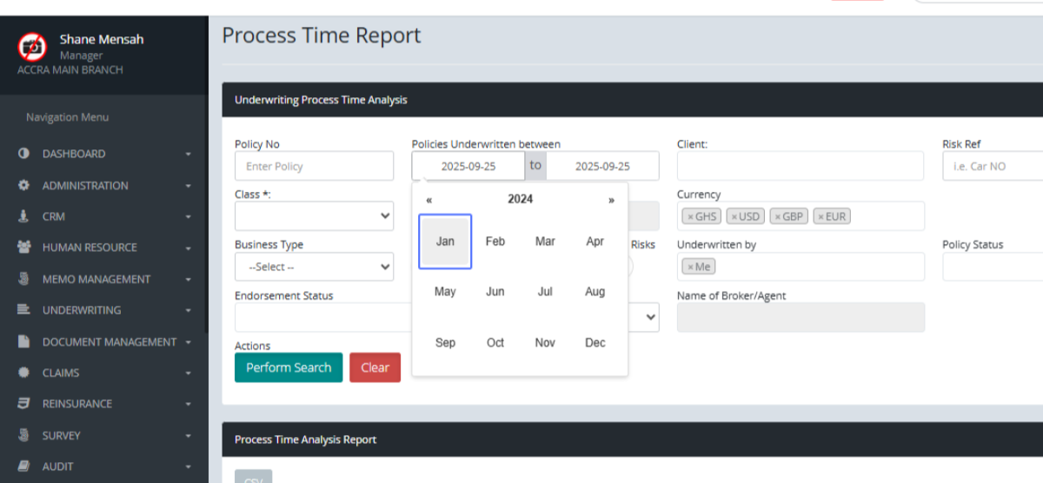Click the user profile avatar icon
Image resolution: width=1043 pixels, height=483 pixels.
(32, 46)
